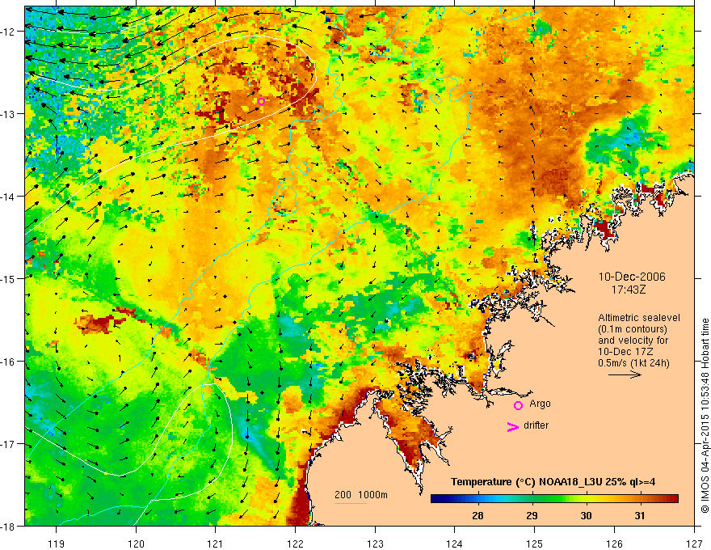The width and height of the screenshot is (711, 550).
Task: Click the dark red warm patch near 119.5E
Action: (98, 323)
